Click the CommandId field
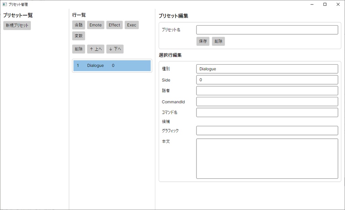This screenshot has width=345, height=210. [x=267, y=101]
